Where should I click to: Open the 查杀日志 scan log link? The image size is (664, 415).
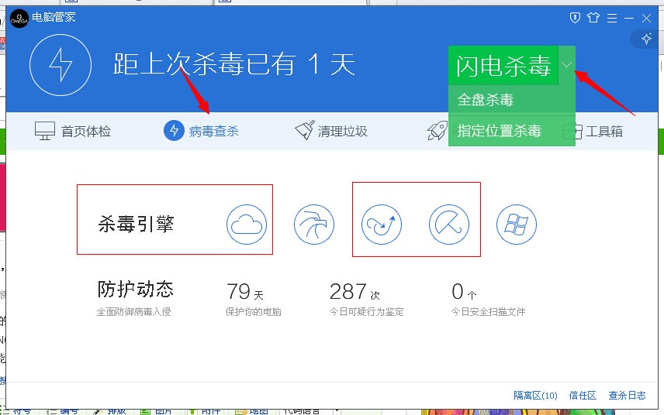click(x=628, y=396)
